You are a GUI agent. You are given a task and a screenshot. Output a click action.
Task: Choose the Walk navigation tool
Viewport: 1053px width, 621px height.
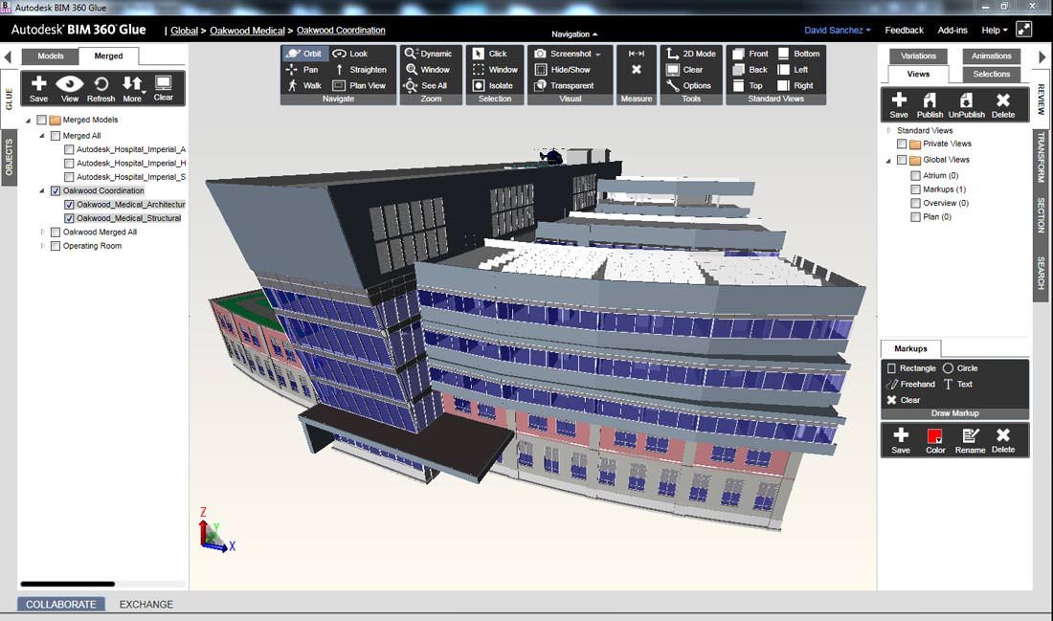pyautogui.click(x=304, y=86)
